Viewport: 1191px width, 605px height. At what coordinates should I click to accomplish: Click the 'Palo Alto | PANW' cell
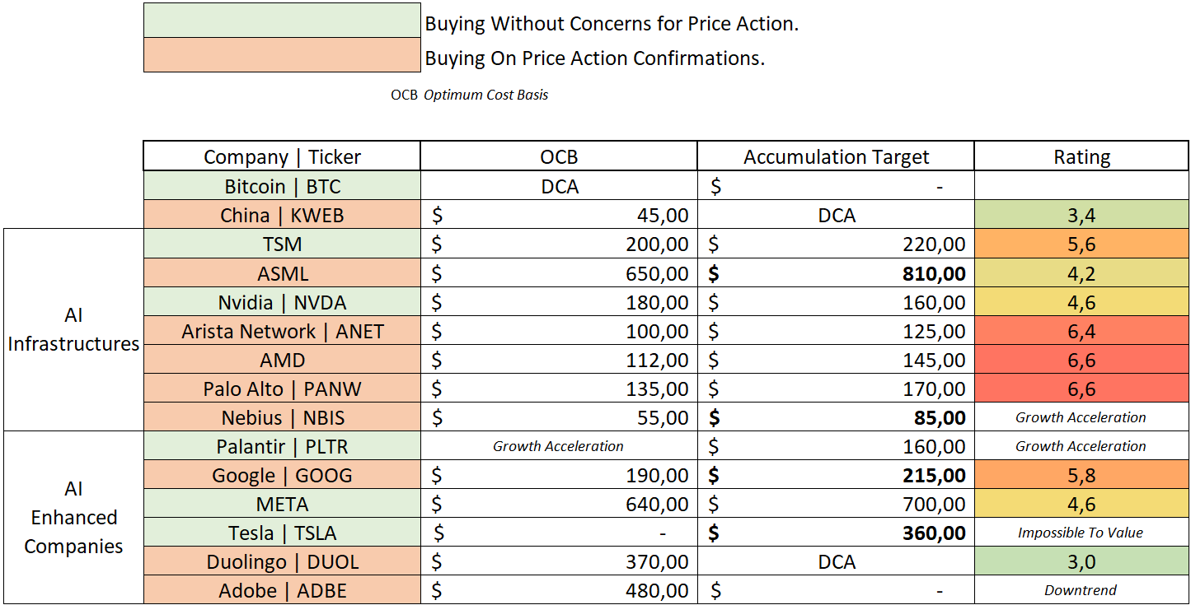(x=282, y=388)
